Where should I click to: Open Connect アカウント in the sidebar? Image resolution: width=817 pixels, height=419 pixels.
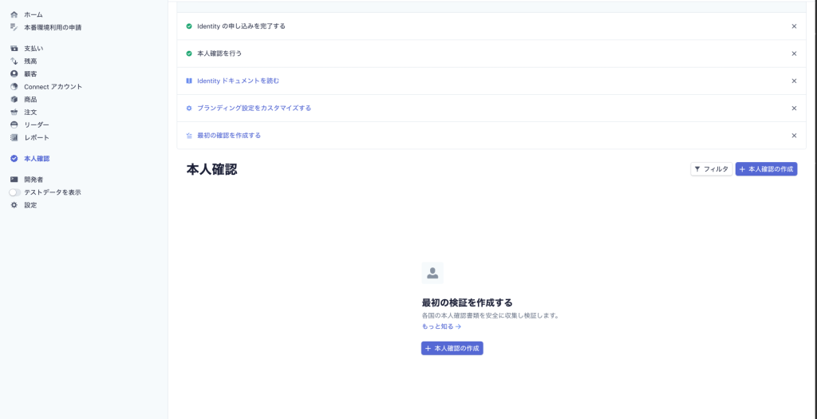(53, 86)
